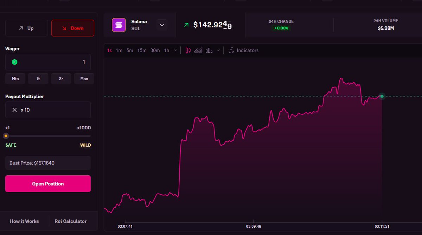Image resolution: width=422 pixels, height=235 pixels.
Task: Halve the wager with ½ button
Action: (x=38, y=79)
